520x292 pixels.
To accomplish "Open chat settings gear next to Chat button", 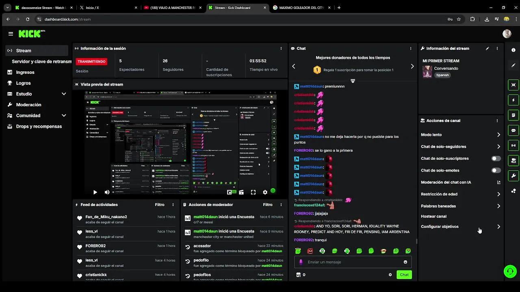I will point(390,275).
